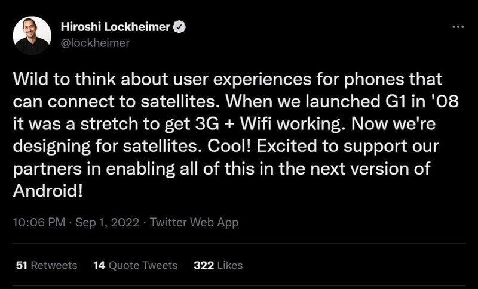Open Hiroshi Lockheimer's profile picture

[32, 35]
